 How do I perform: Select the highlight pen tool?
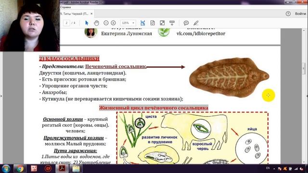[x=196, y=23]
